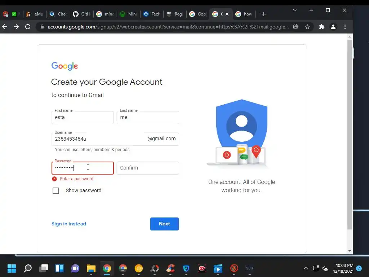
Task: Click the 'to continue to Gmail' text
Action: [77, 95]
